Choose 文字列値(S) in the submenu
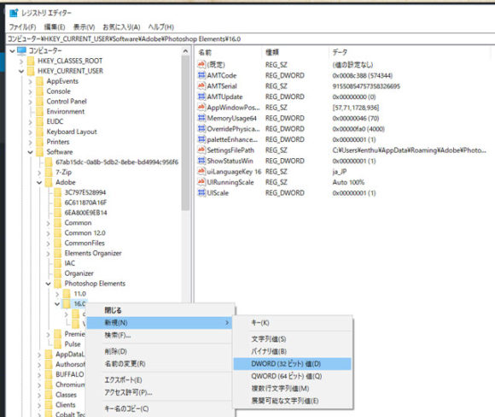This screenshot has height=417, width=495. [293, 339]
